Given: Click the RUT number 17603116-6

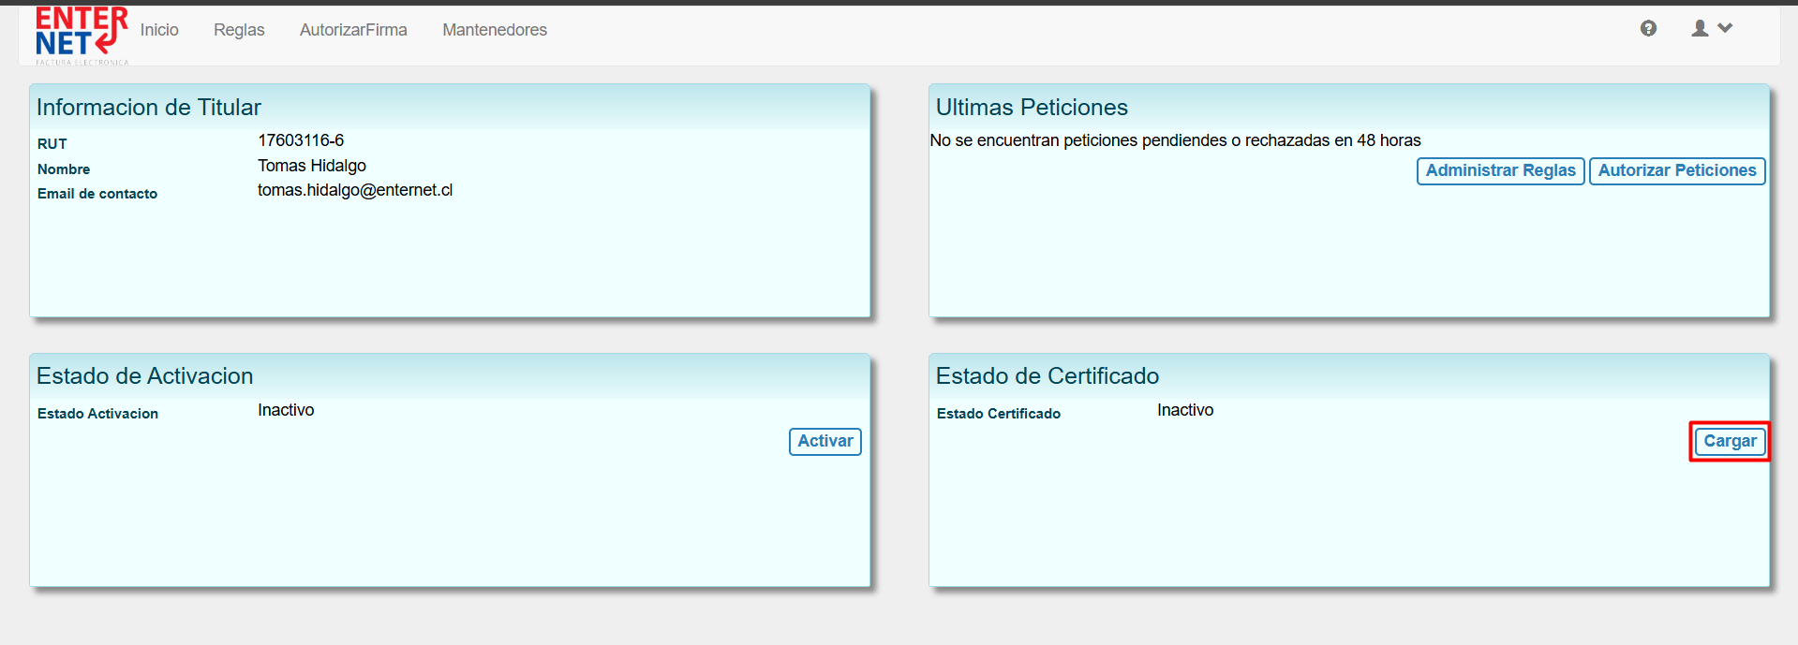Looking at the screenshot, I should click(301, 140).
